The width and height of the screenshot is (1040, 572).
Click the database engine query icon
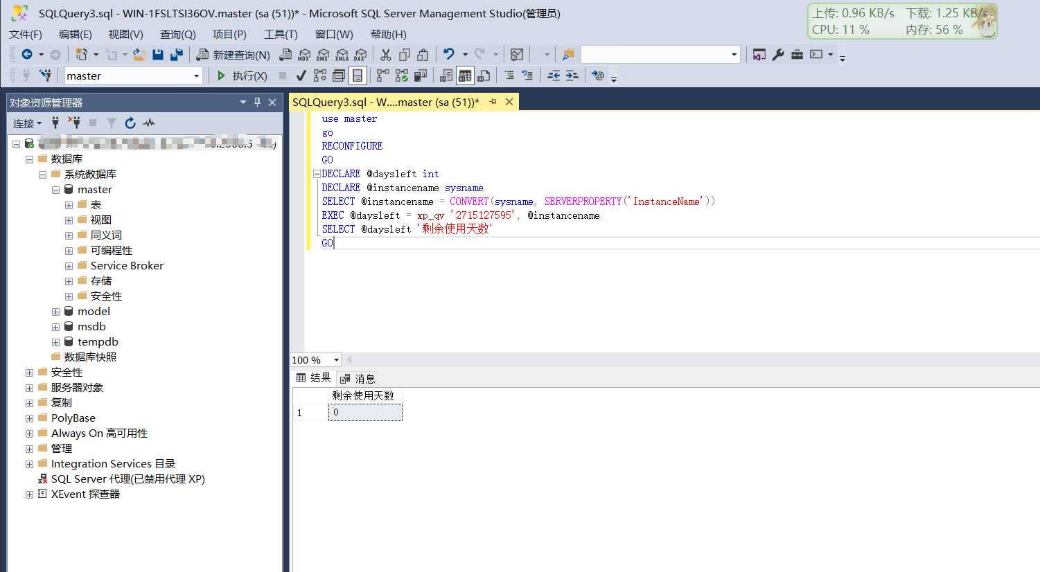coord(285,55)
